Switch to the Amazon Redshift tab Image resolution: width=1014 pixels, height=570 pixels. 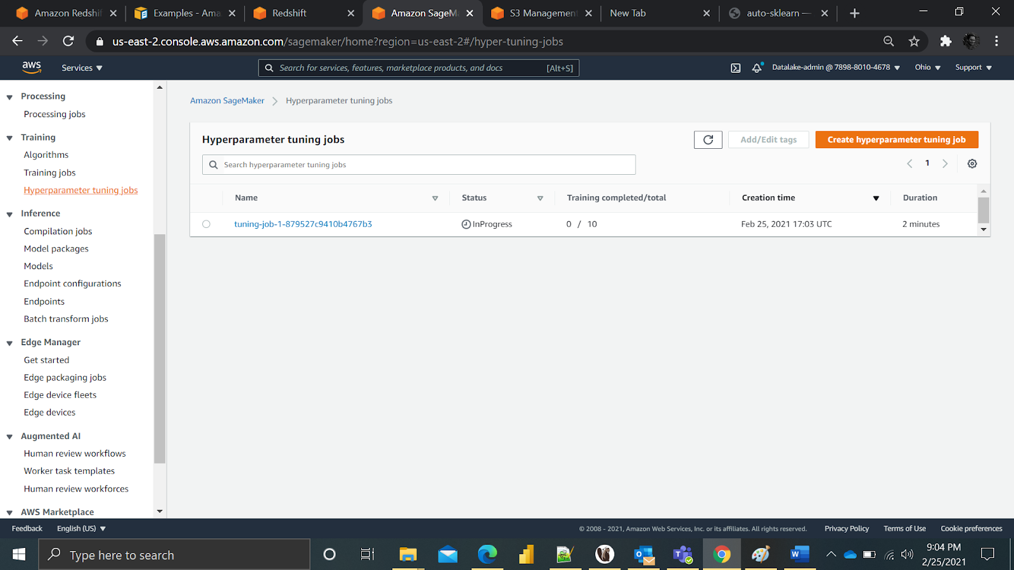66,13
